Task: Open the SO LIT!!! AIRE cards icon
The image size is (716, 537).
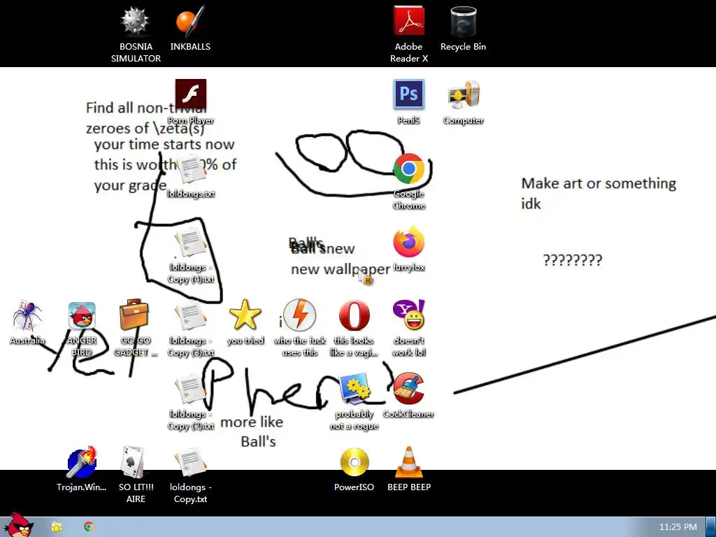Action: [x=136, y=475]
